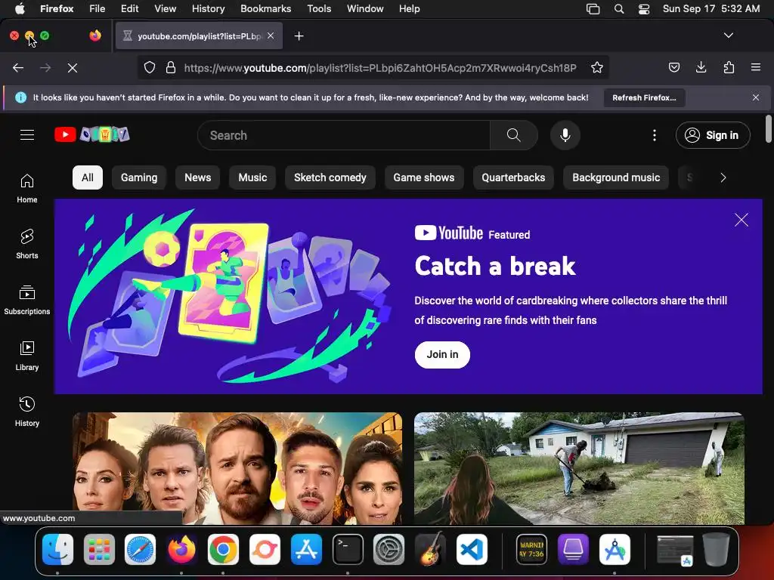The width and height of the screenshot is (774, 580).
Task: Open Library in sidebar
Action: 27,356
